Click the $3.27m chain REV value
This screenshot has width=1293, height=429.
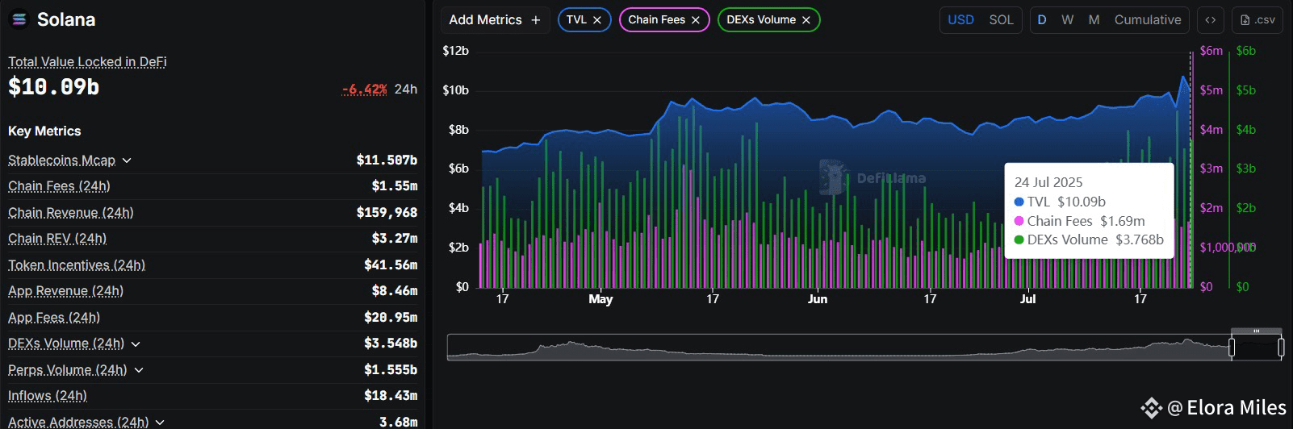[x=395, y=239]
